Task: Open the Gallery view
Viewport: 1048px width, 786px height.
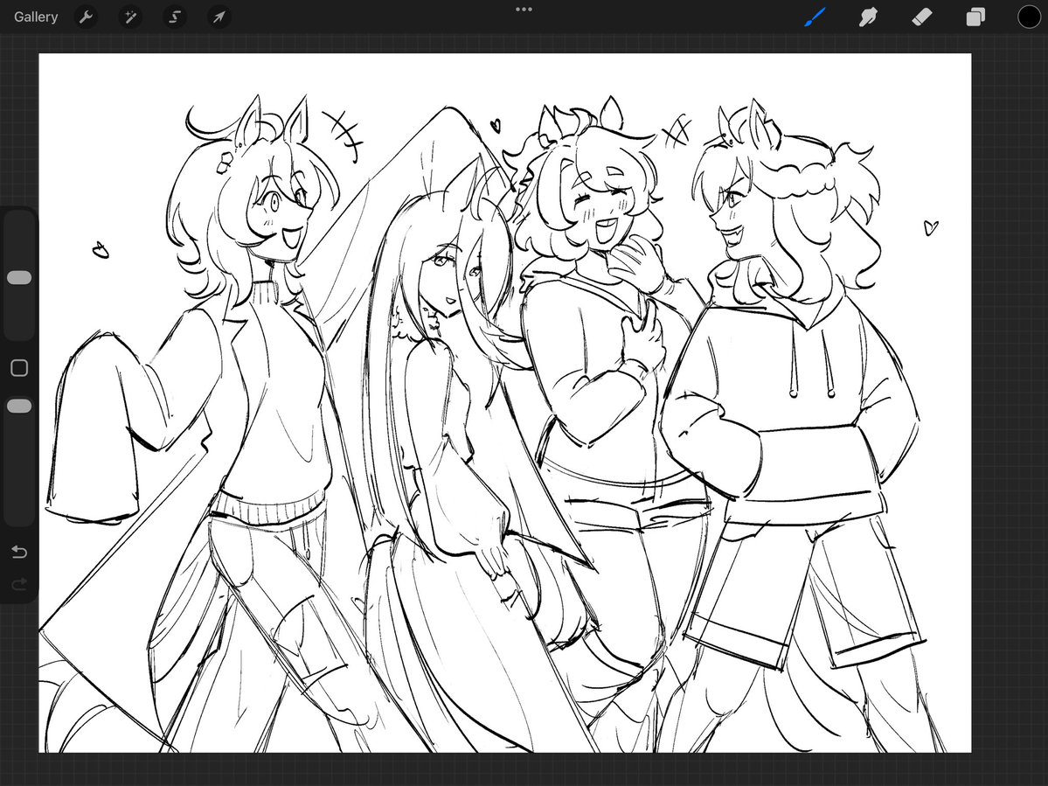Action: tap(36, 17)
